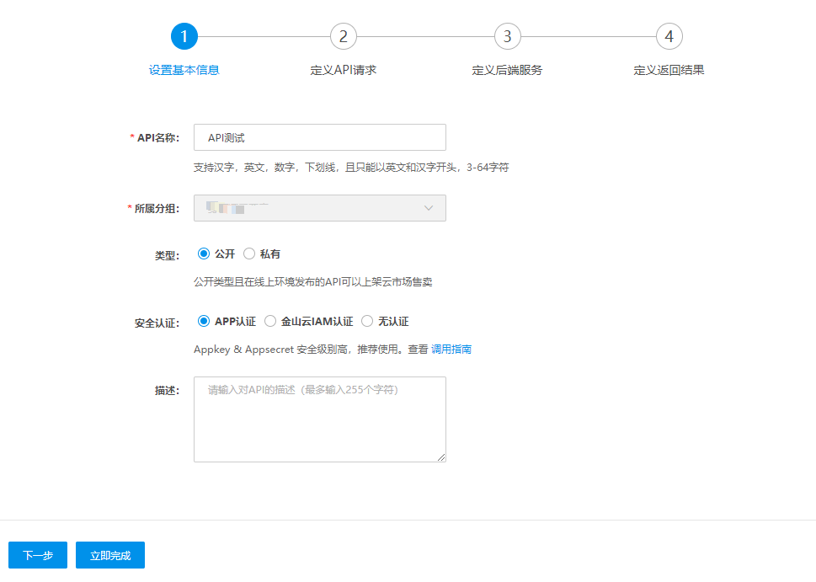Open the 调用指南 link
816x582 pixels.
point(451,349)
